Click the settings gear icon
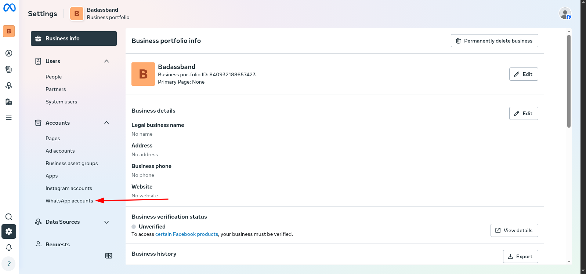Image resolution: width=586 pixels, height=274 pixels. pyautogui.click(x=9, y=231)
